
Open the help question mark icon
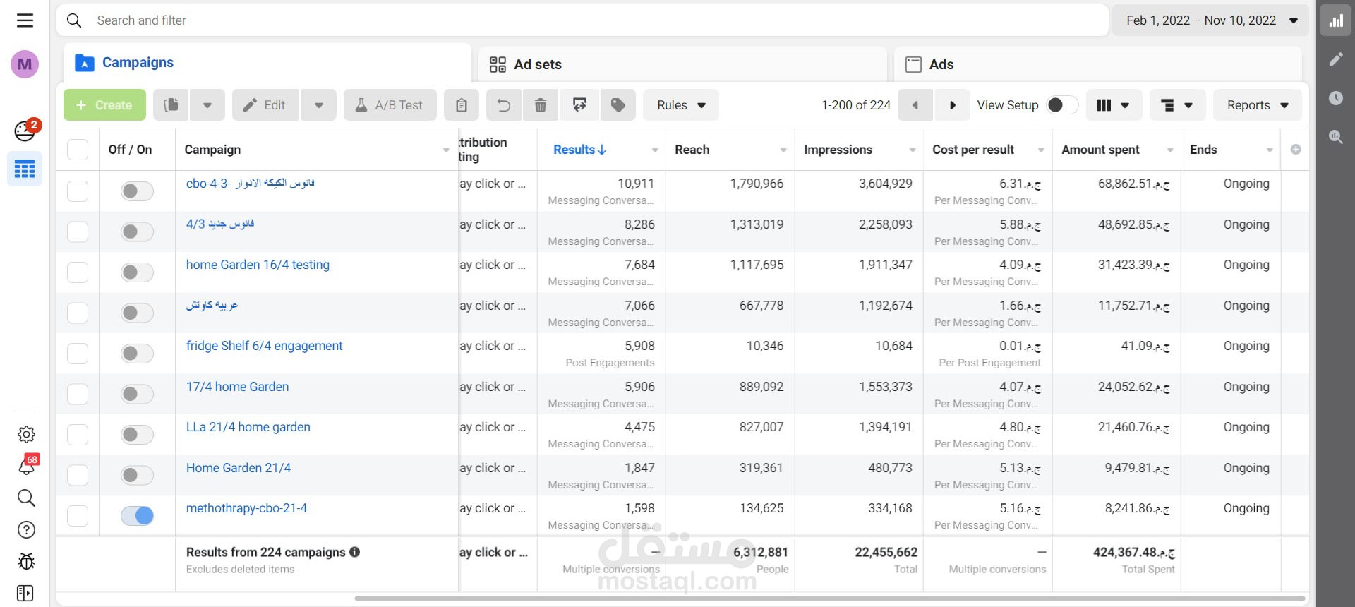(26, 530)
